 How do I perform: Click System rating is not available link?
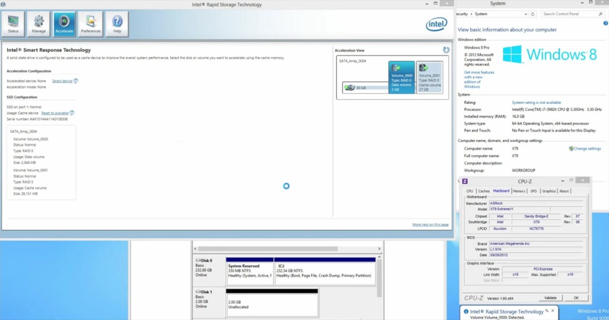pyautogui.click(x=536, y=103)
